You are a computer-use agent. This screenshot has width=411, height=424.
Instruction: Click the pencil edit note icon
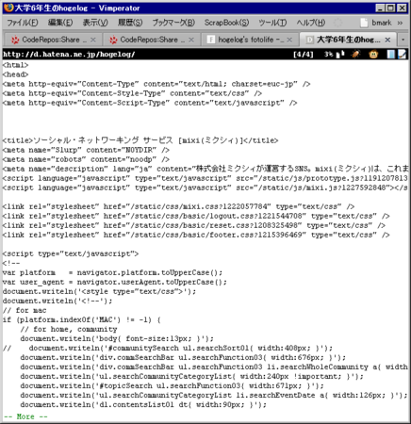point(402,55)
